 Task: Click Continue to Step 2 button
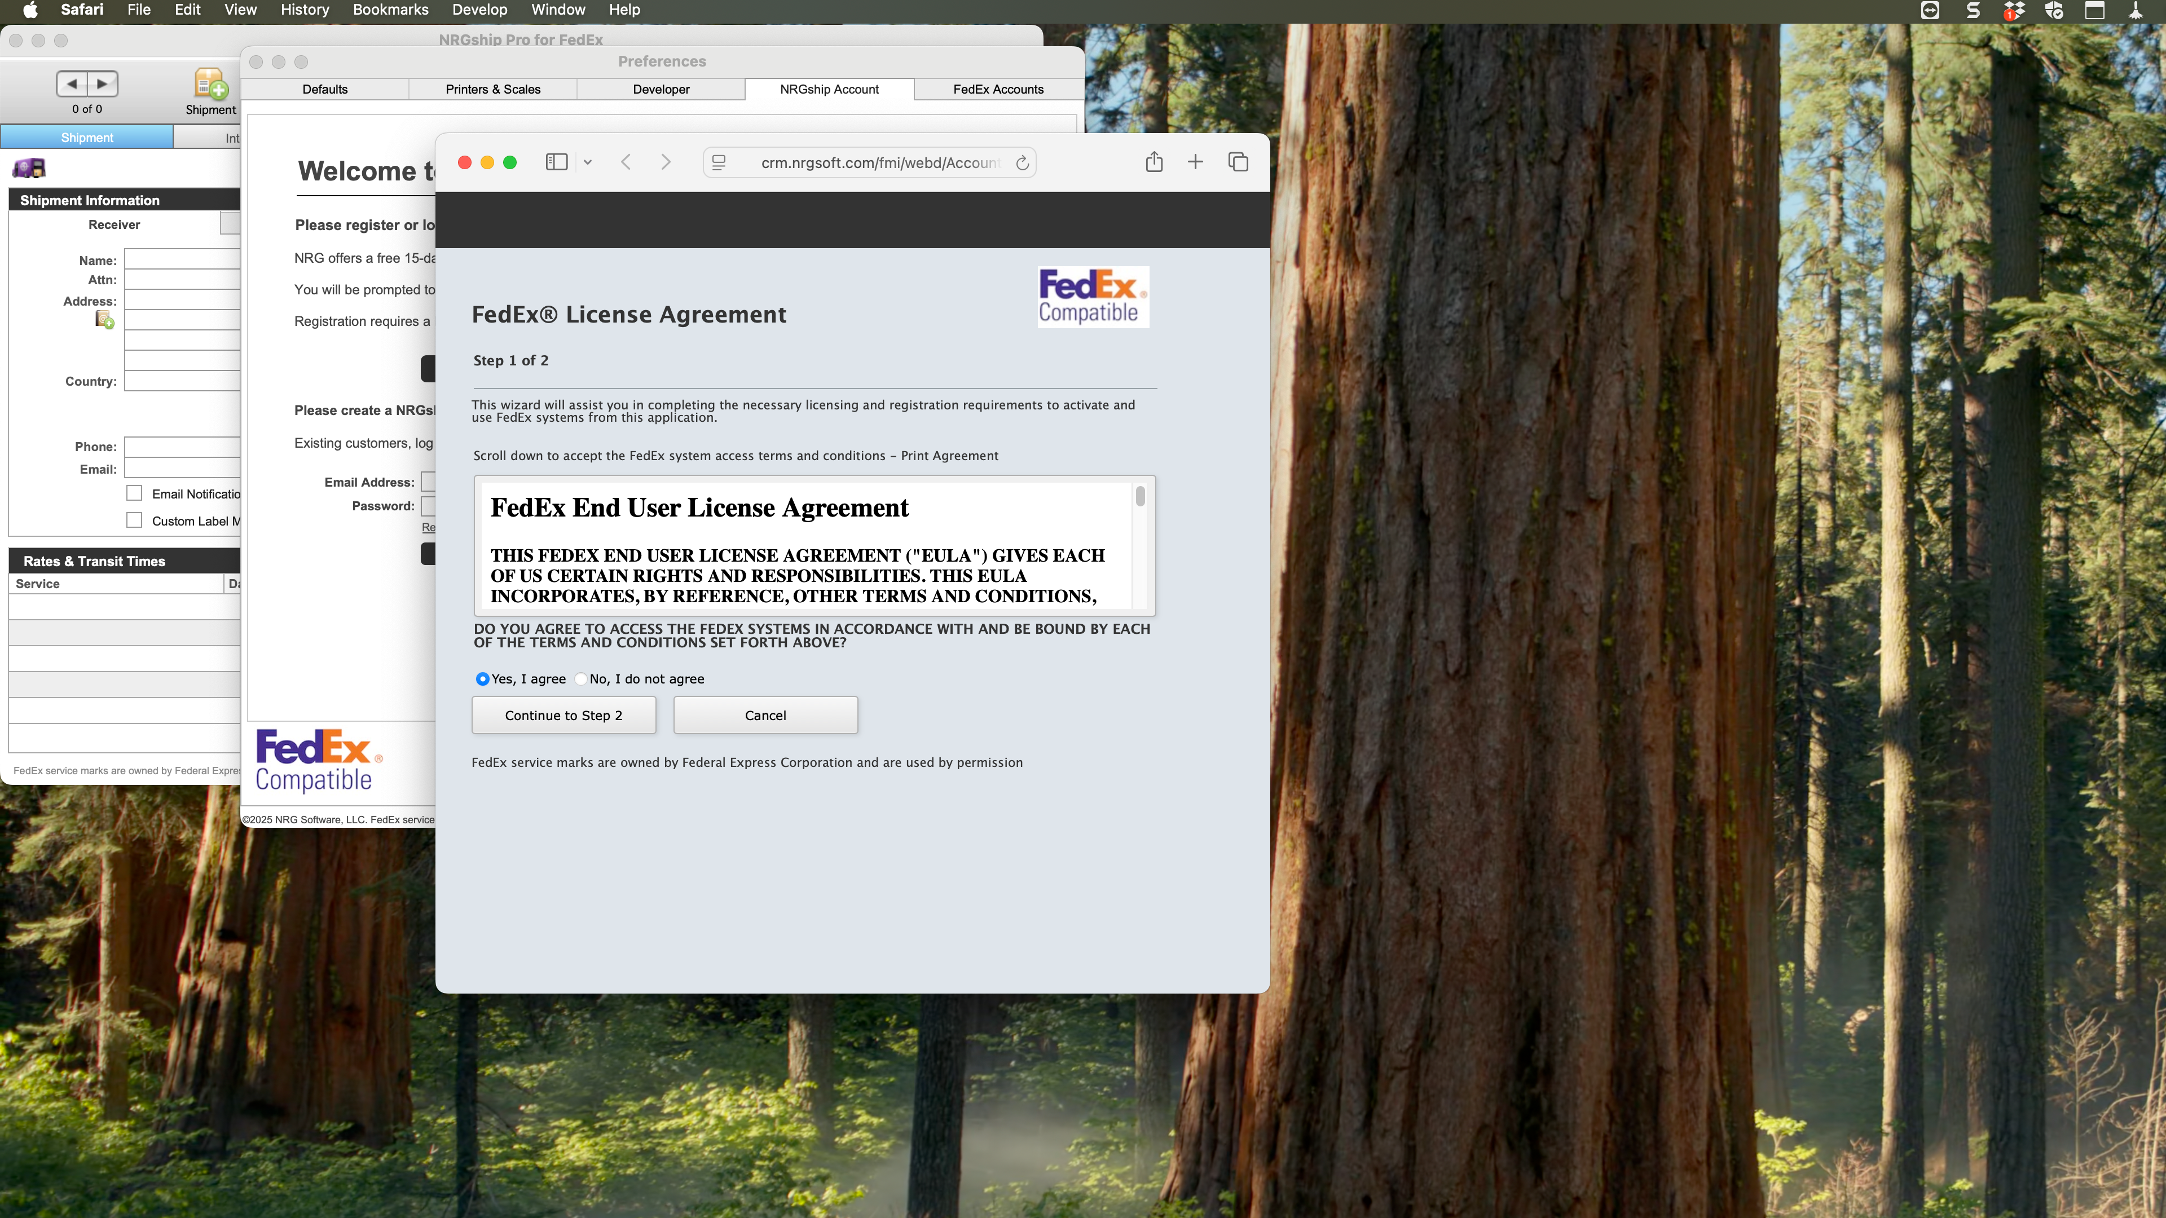pyautogui.click(x=563, y=716)
